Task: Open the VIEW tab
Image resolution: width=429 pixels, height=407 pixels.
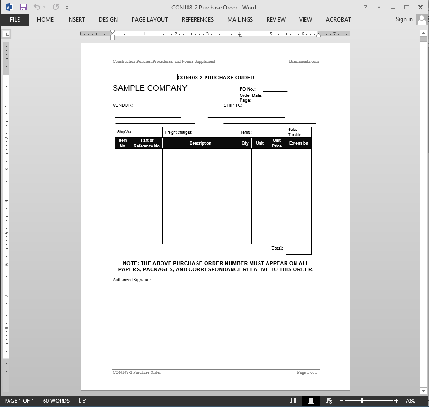Action: [x=305, y=20]
